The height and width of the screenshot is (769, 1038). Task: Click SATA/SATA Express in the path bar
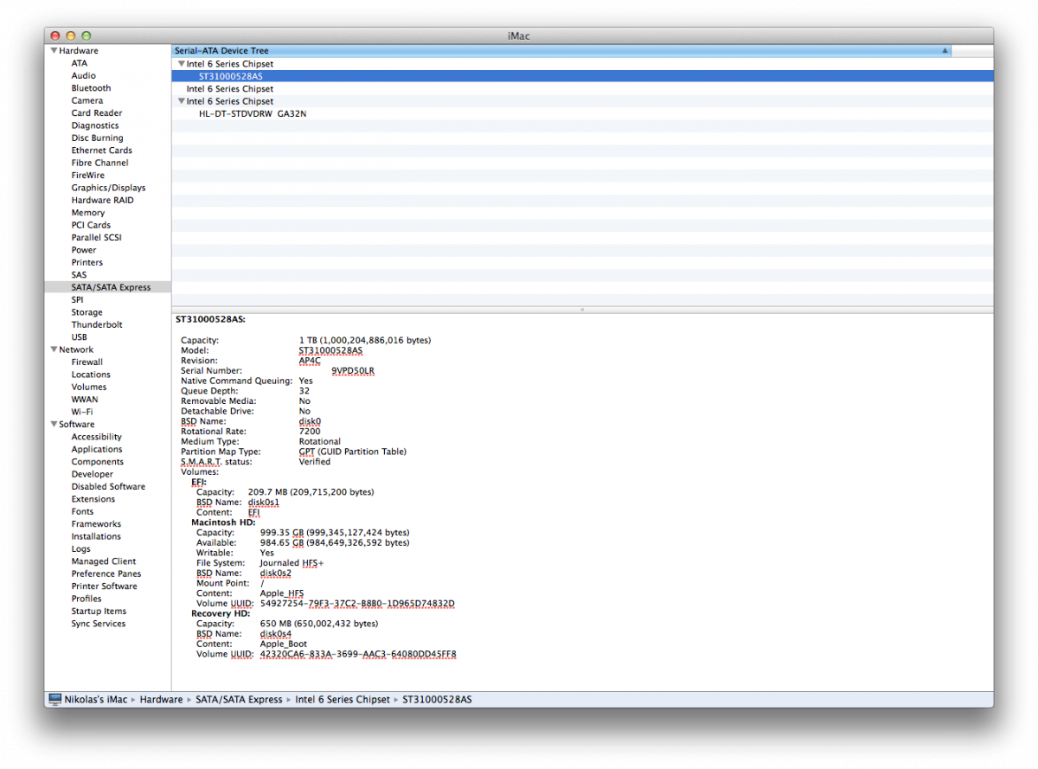click(239, 700)
